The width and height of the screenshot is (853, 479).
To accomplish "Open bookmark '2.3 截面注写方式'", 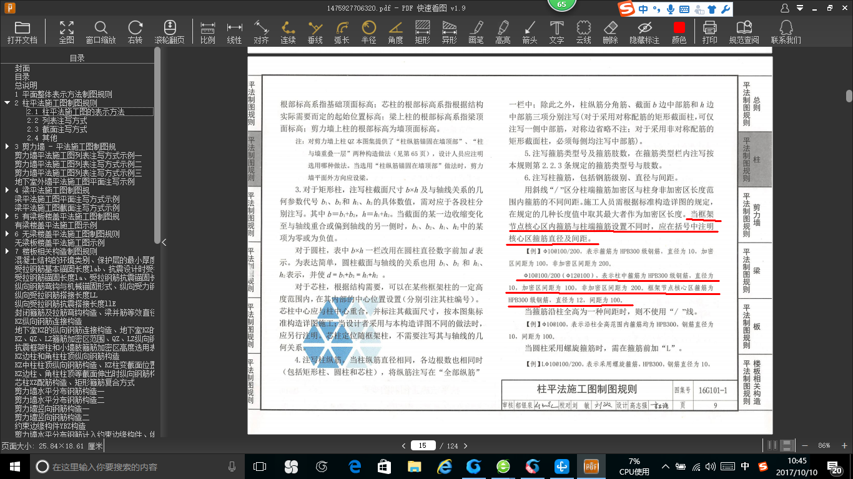I will 57,129.
